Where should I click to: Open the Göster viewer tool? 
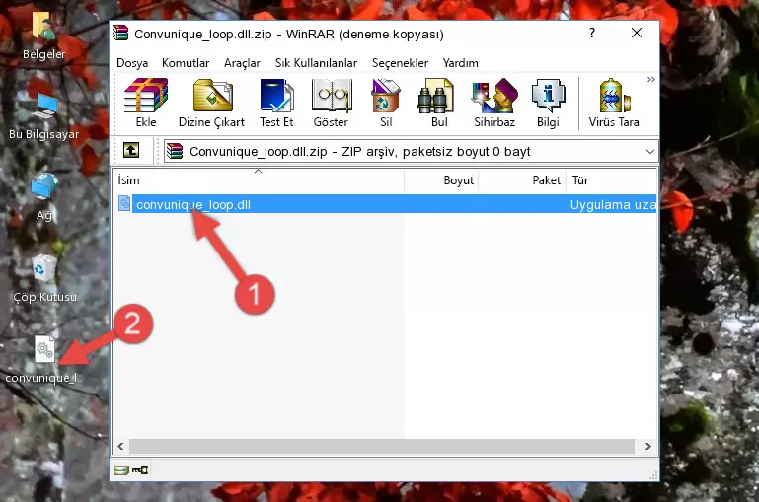(331, 103)
